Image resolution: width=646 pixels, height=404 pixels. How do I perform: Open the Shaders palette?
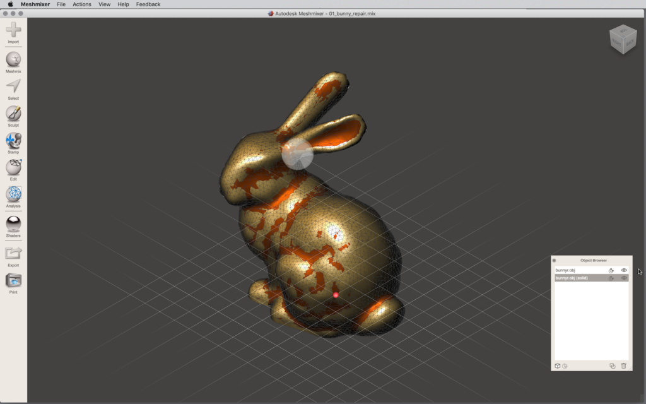13,224
